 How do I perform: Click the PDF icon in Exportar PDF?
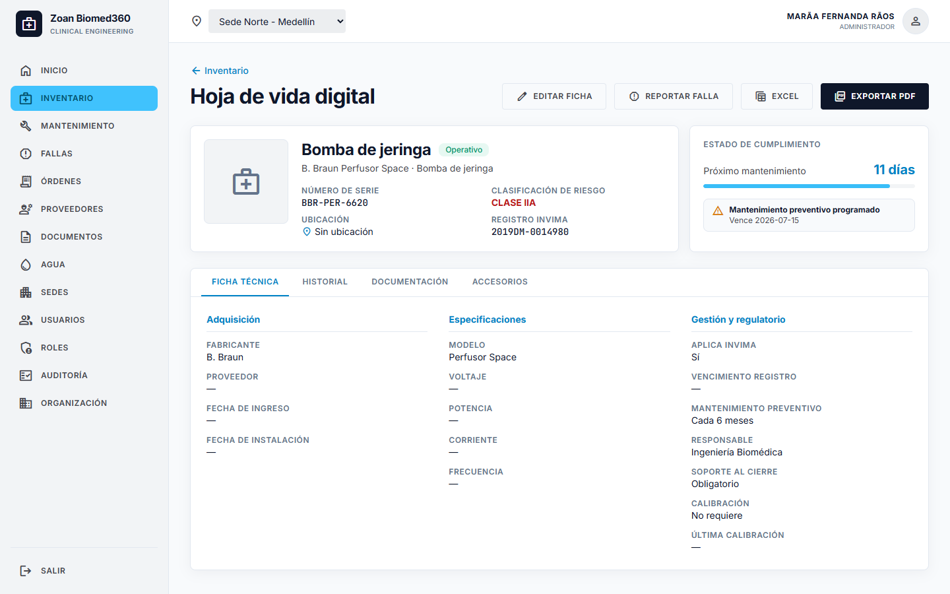840,96
